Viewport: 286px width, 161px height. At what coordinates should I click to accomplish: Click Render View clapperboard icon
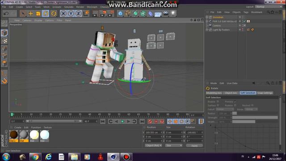coord(95,13)
